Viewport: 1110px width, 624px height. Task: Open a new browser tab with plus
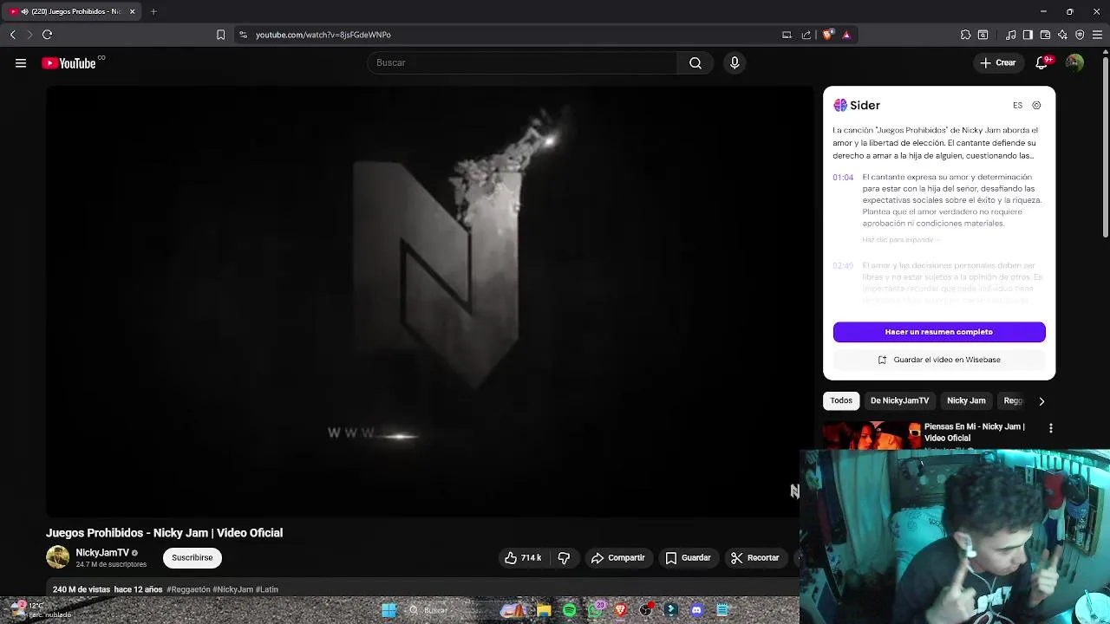click(x=153, y=11)
